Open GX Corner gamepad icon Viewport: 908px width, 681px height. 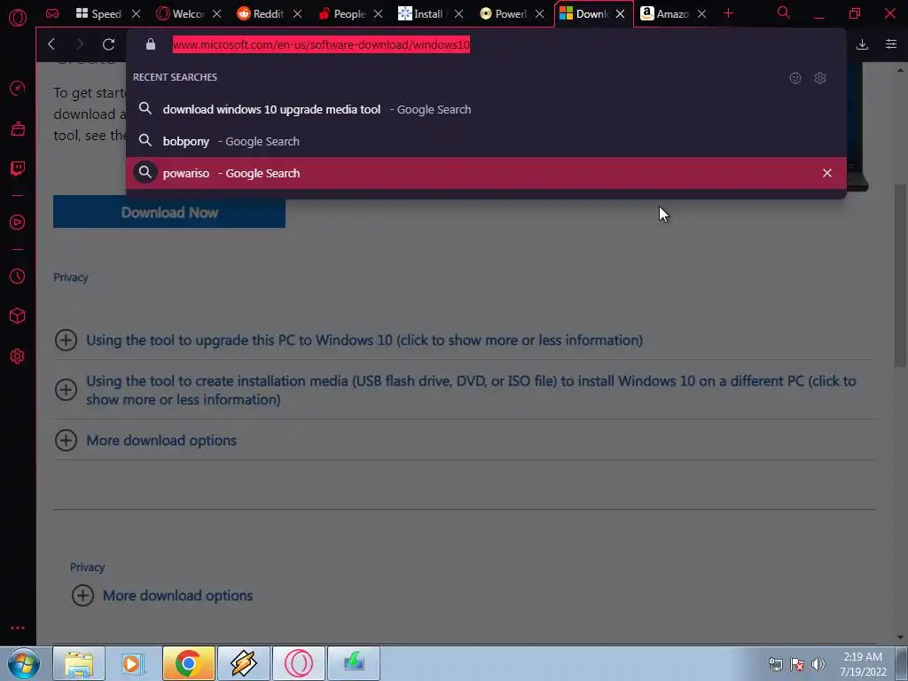click(x=52, y=13)
